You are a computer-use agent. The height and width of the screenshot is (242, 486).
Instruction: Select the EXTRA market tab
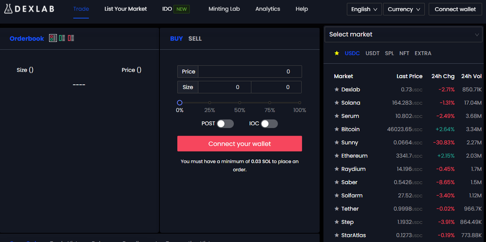click(x=423, y=53)
